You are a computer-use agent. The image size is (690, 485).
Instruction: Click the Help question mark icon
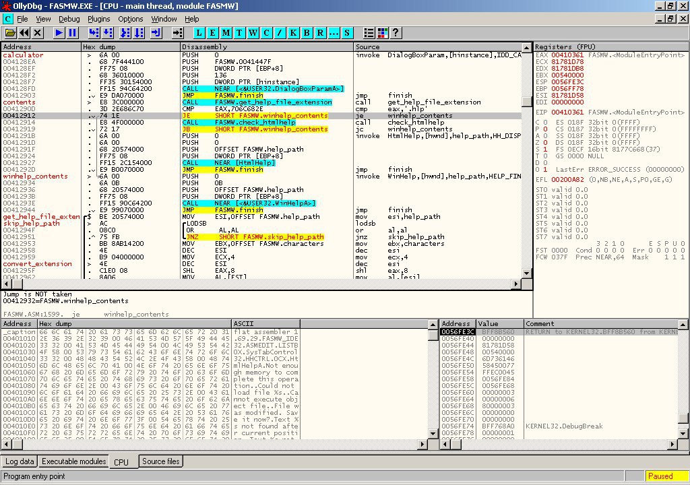396,32
